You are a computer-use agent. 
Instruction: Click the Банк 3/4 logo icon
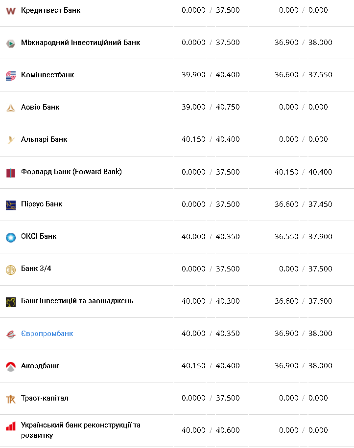[11, 269]
